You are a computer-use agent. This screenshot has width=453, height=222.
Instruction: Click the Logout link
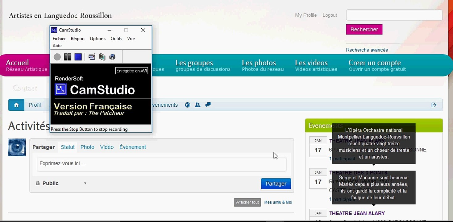(x=330, y=15)
